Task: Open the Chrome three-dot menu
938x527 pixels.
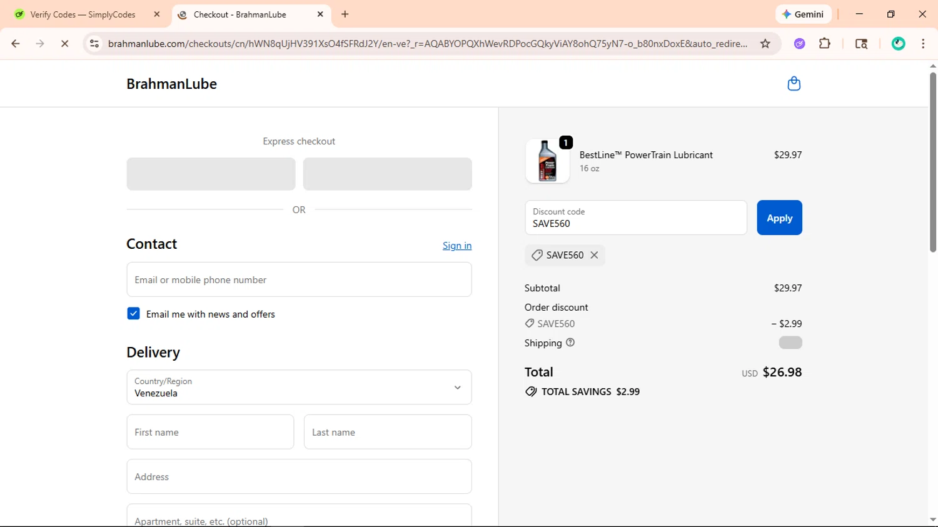Action: click(923, 44)
